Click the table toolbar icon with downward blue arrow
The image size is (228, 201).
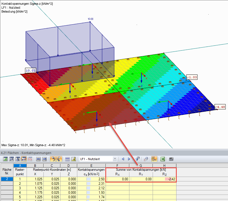pyautogui.click(x=18, y=159)
